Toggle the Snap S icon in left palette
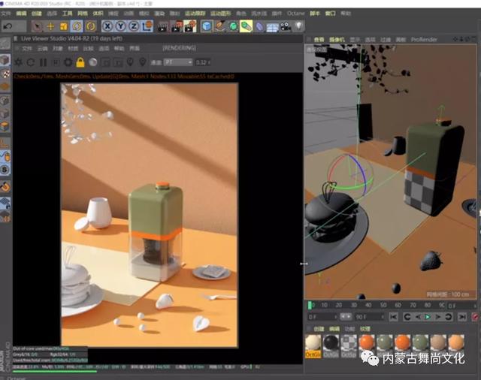481x380 pixels. (x=5, y=170)
